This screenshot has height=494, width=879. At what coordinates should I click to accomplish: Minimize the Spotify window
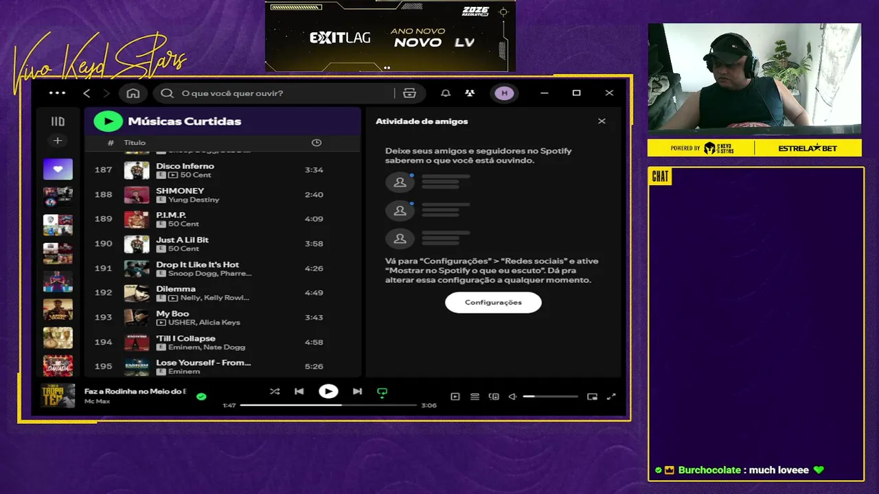coord(545,93)
